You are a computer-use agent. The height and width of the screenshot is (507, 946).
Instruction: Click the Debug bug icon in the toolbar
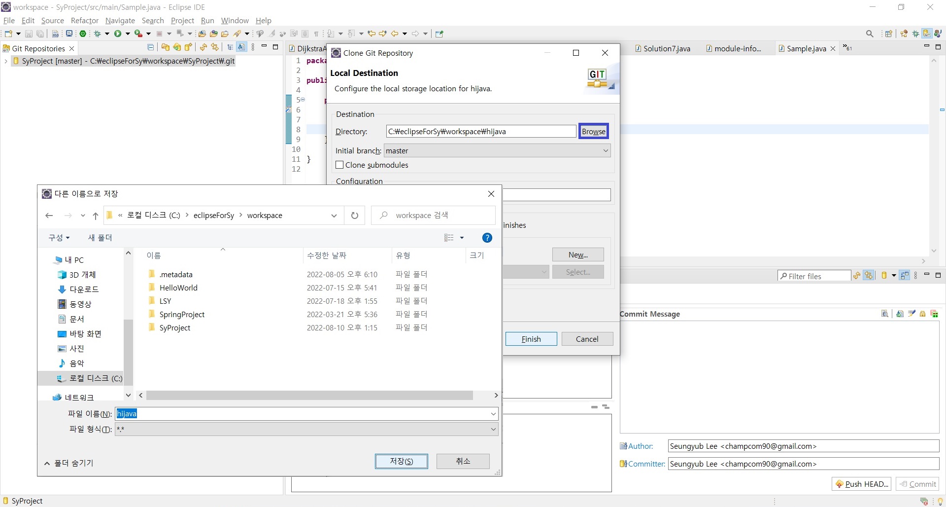coord(98,34)
